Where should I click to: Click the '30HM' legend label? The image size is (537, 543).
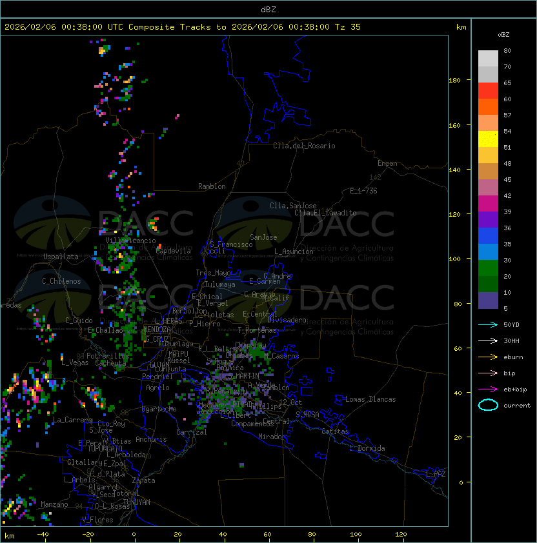tap(511, 341)
